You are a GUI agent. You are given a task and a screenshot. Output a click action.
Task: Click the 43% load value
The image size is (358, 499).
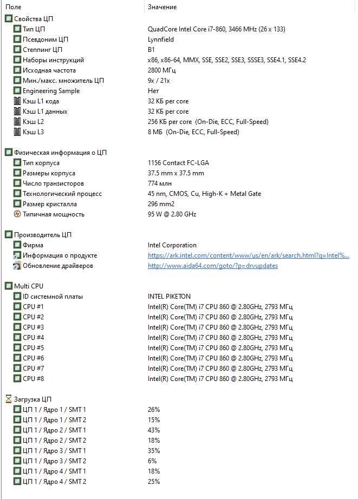[154, 430]
